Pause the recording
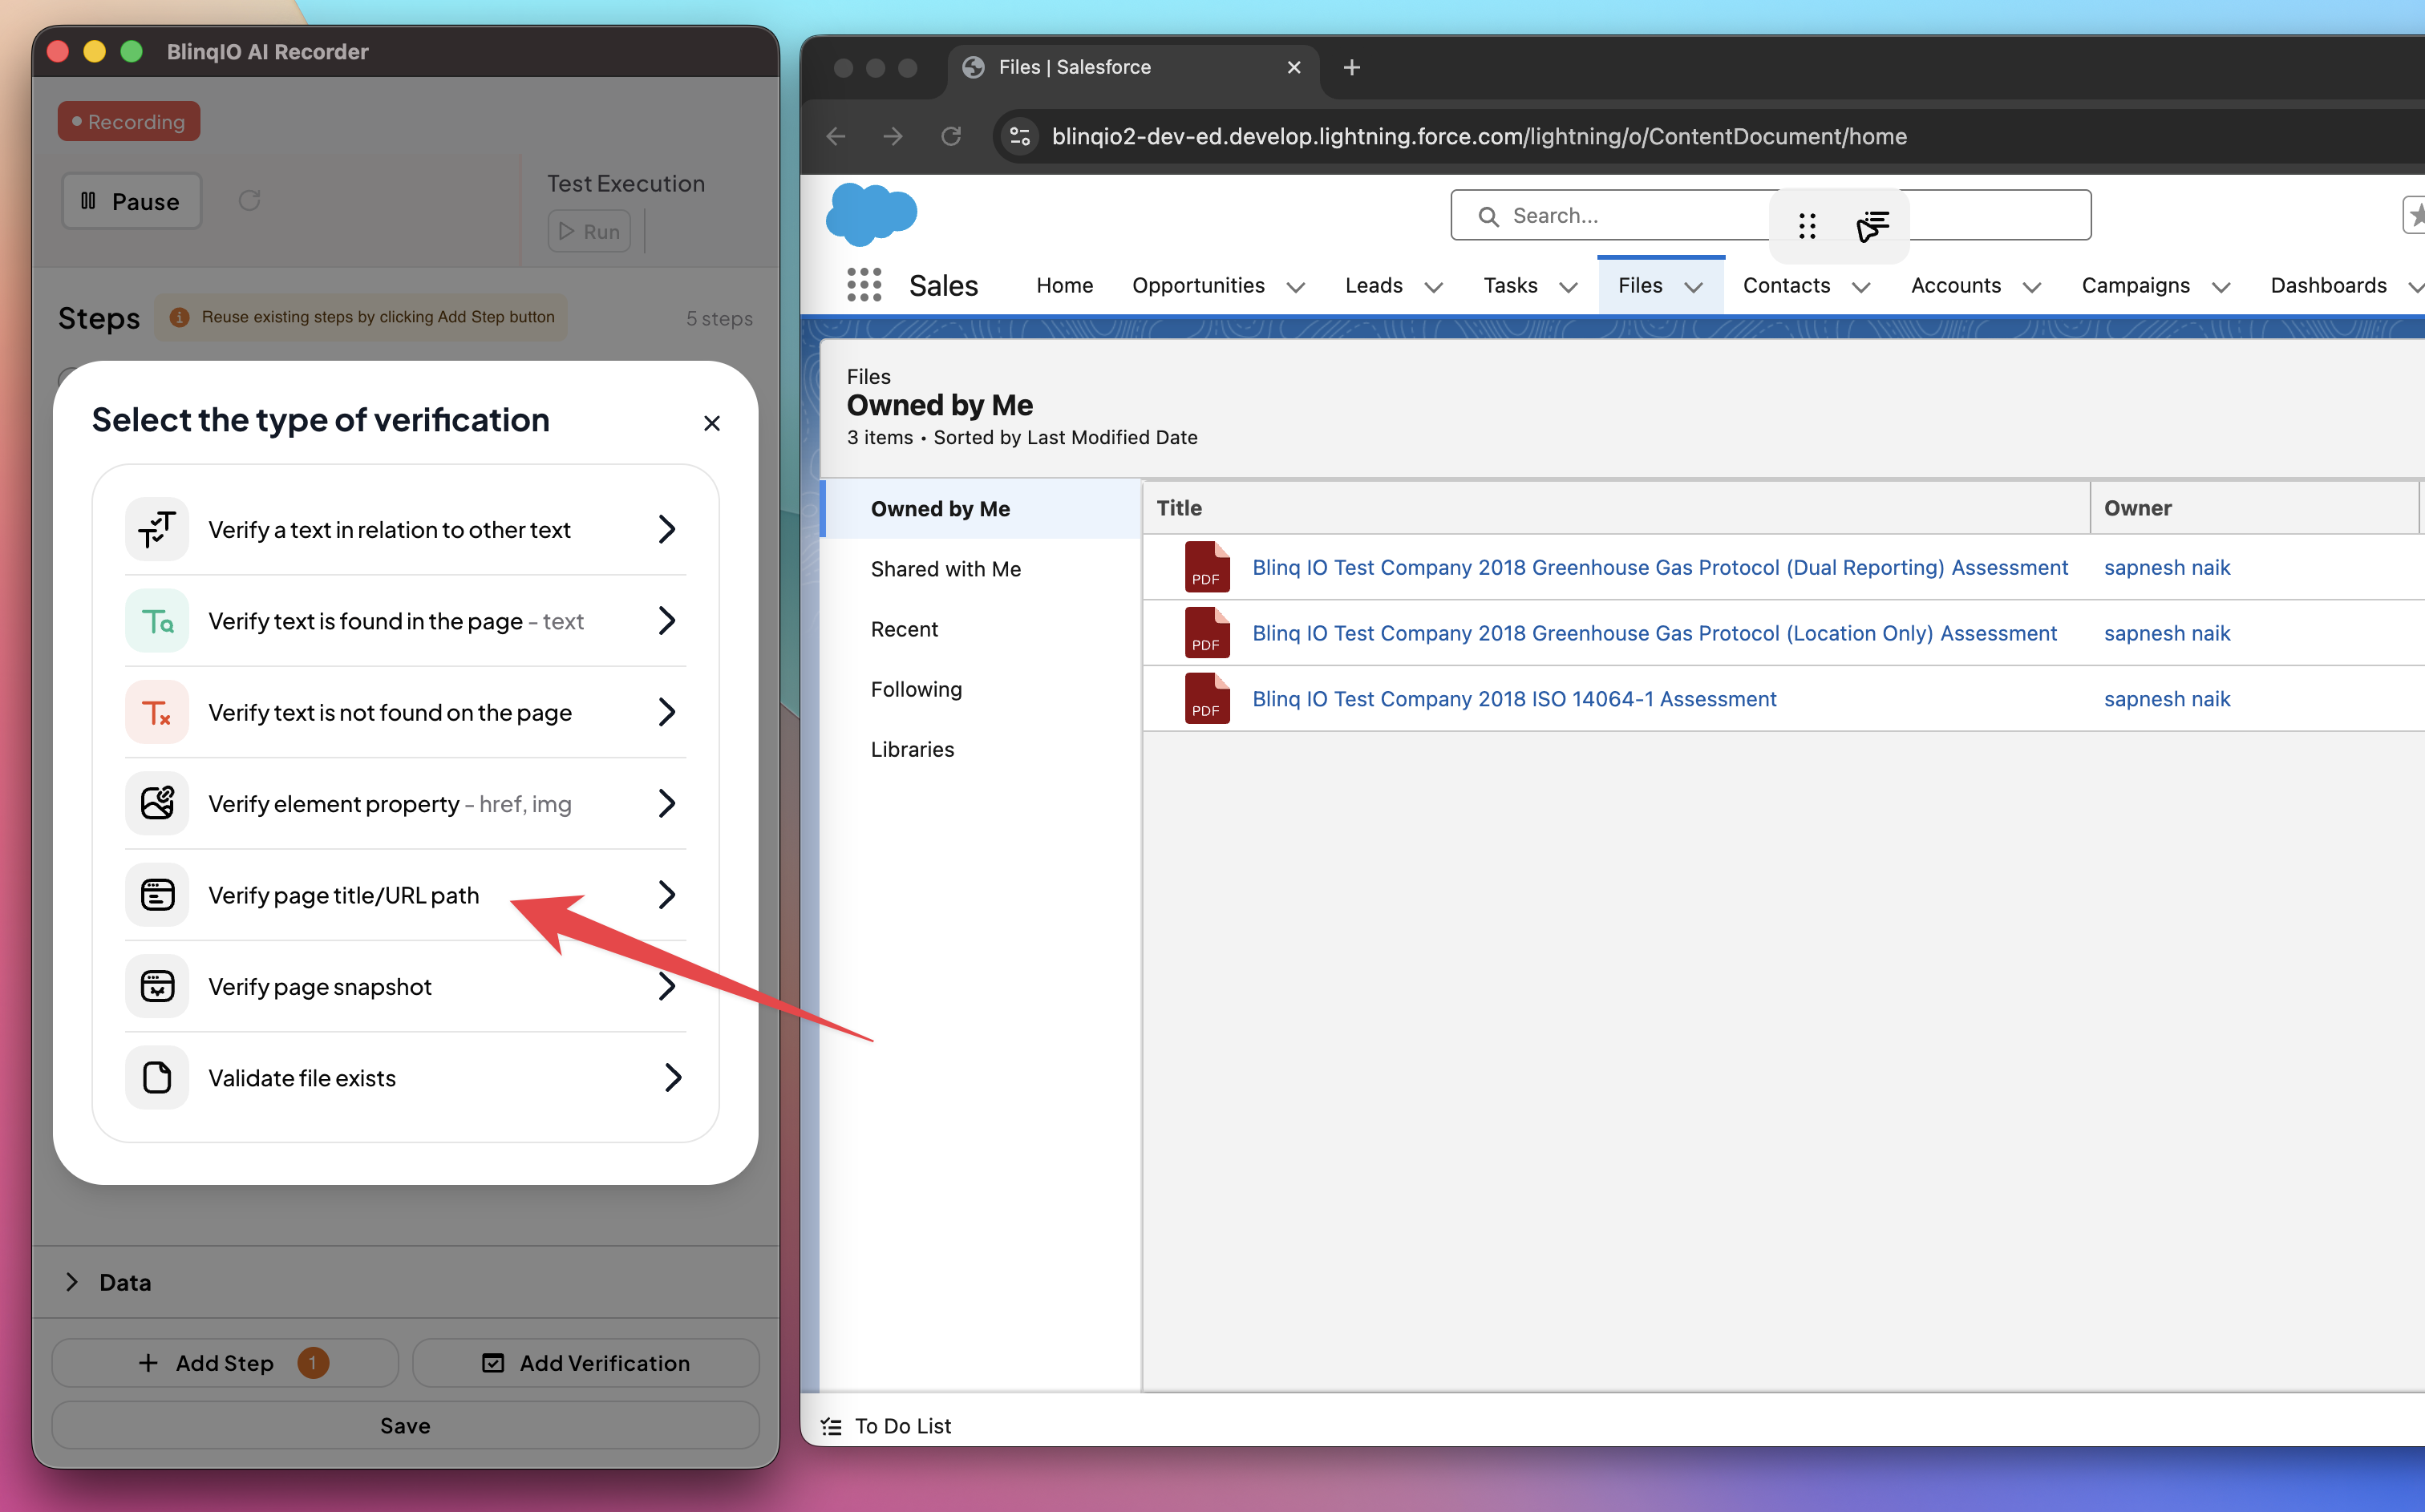This screenshot has width=2425, height=1512. point(132,201)
